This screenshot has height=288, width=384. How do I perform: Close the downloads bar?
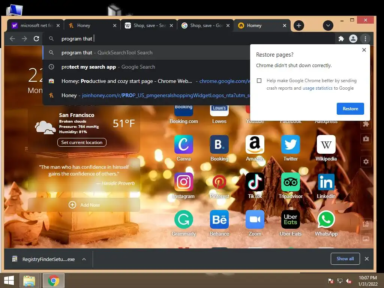367,259
